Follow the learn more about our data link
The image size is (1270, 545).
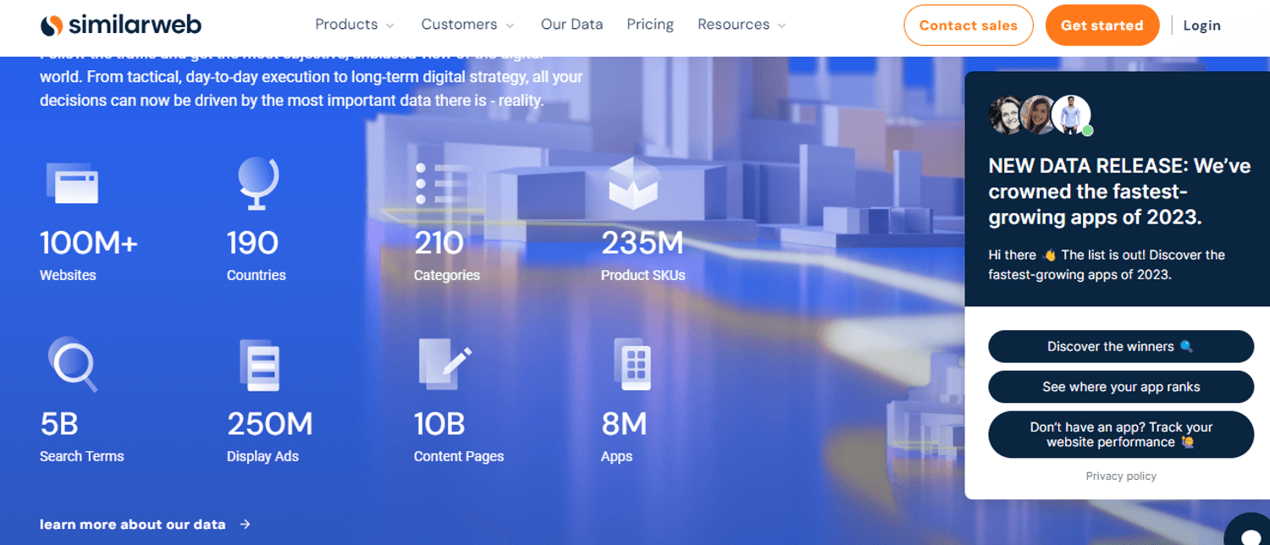coord(145,525)
